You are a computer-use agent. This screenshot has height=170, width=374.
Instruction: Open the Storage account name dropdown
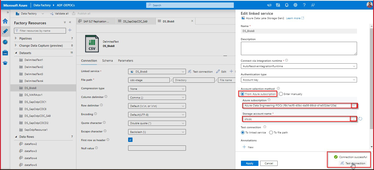(300, 119)
